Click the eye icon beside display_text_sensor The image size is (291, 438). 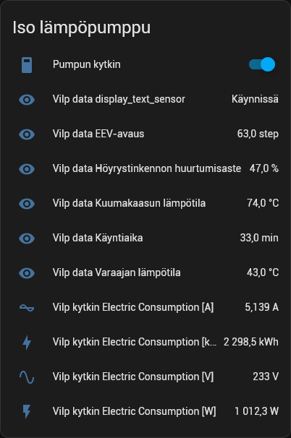tap(27, 100)
